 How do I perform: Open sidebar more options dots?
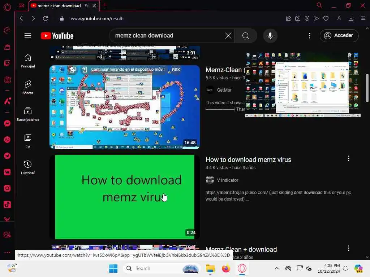7,252
